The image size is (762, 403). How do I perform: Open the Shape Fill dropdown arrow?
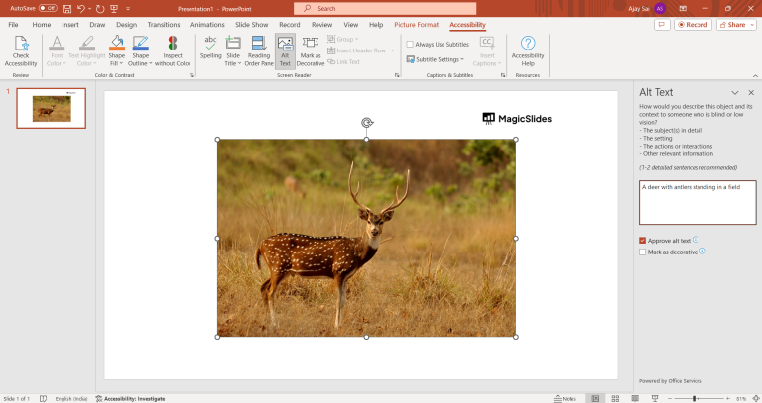(121, 63)
